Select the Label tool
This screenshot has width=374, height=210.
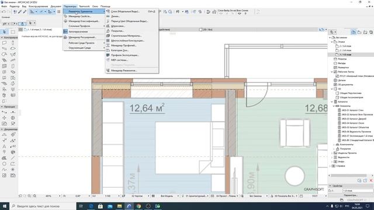coord(13,146)
